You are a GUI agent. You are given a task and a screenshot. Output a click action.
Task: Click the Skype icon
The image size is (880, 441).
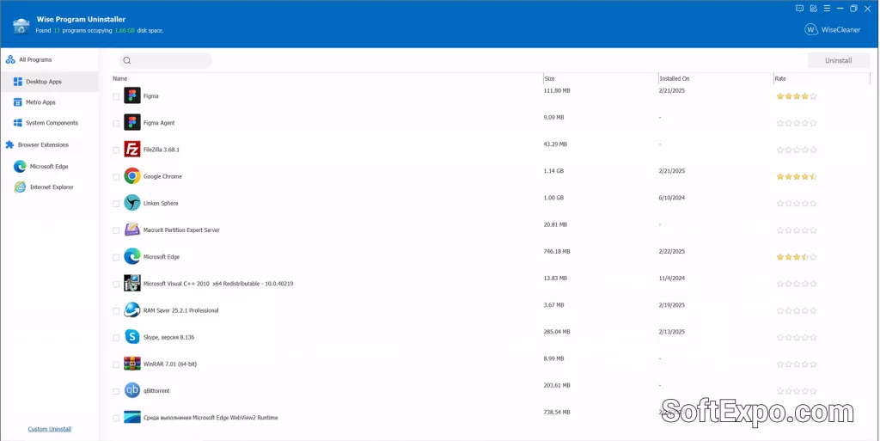[131, 337]
